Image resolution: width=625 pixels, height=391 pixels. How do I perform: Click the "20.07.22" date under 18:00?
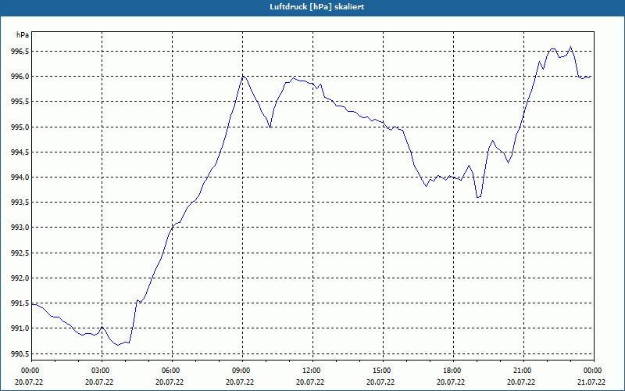[x=451, y=382]
